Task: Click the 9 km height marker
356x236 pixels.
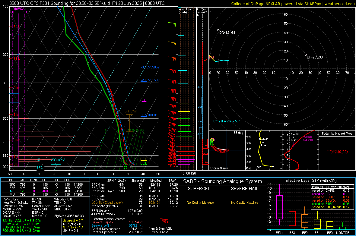Action: tap(17, 88)
